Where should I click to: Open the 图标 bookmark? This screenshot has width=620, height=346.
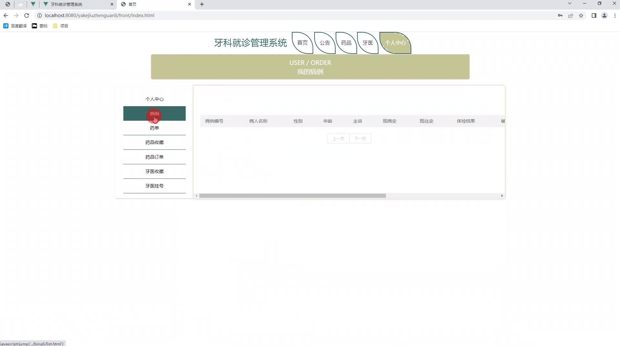tap(40, 26)
